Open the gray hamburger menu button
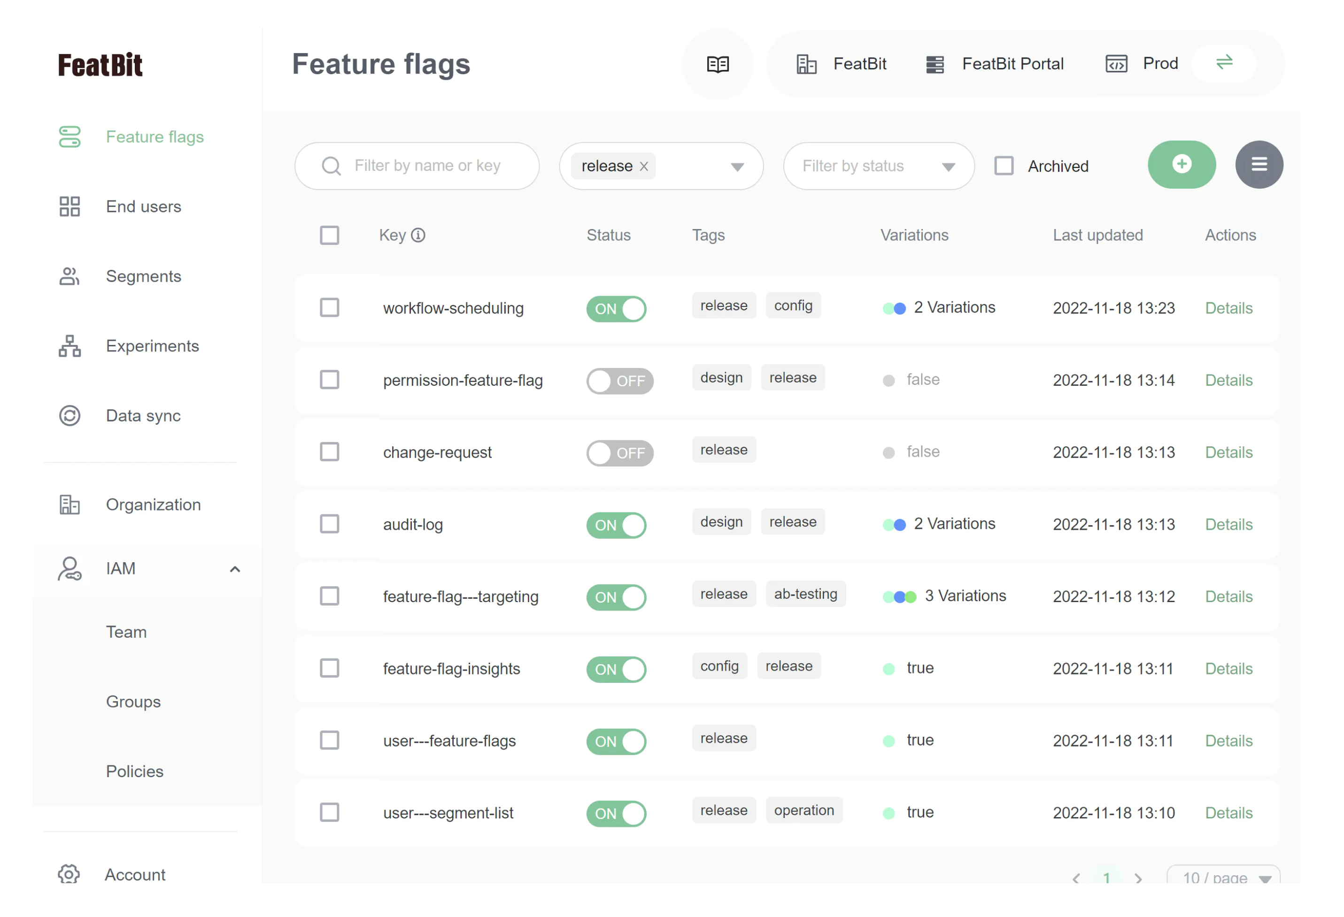Viewport: 1344px width, 917px height. coord(1259,165)
